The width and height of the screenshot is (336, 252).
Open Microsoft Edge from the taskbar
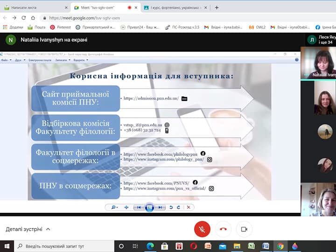150,246
